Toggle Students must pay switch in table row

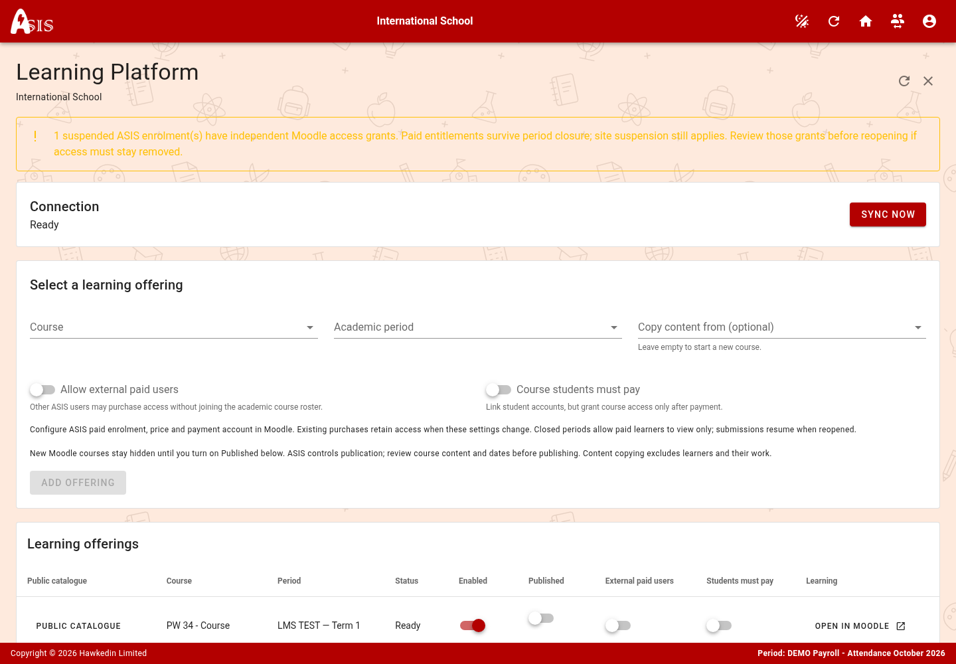pos(719,625)
